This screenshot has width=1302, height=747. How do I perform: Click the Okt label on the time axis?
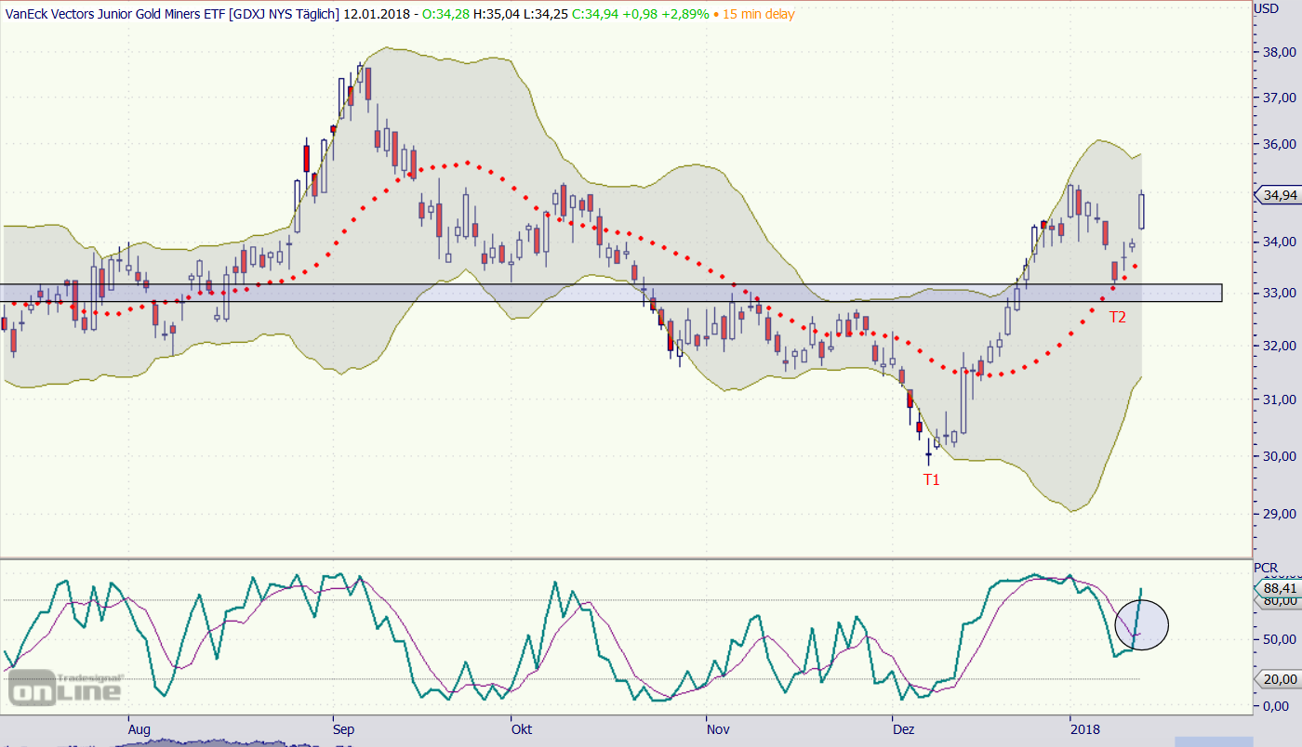[x=522, y=730]
